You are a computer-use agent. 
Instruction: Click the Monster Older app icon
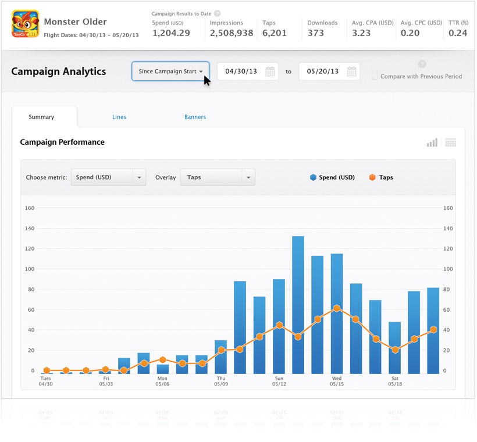point(25,24)
